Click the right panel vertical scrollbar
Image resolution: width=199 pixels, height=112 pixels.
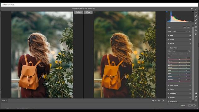coord(193,63)
